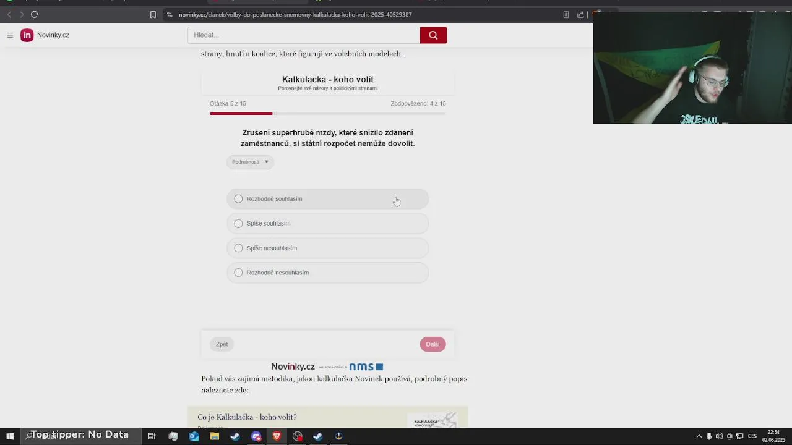Go forward in browser history
The height and width of the screenshot is (445, 792).
(x=22, y=14)
